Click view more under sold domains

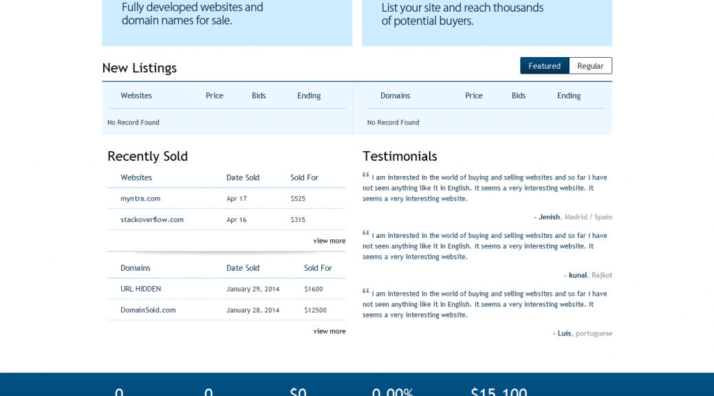329,331
